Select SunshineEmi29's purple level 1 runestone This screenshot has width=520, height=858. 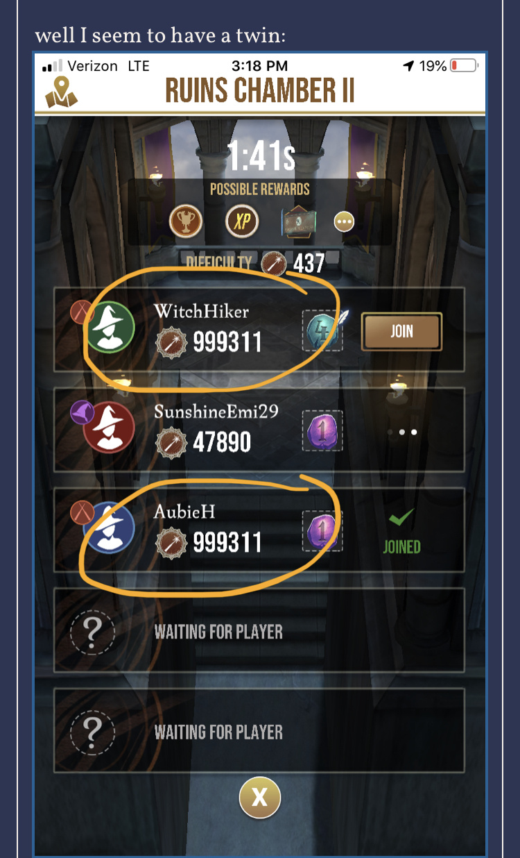[x=322, y=430]
